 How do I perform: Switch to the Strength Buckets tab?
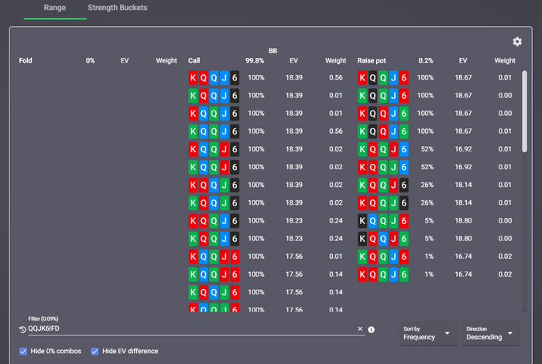(118, 8)
